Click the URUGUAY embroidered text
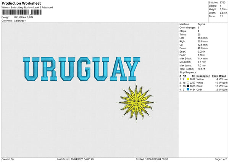 [x=81, y=69]
